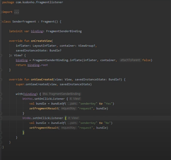171x160 pixels.
Task: Collapse the SenderFragment class fold marker
Action: (x=1, y=22)
